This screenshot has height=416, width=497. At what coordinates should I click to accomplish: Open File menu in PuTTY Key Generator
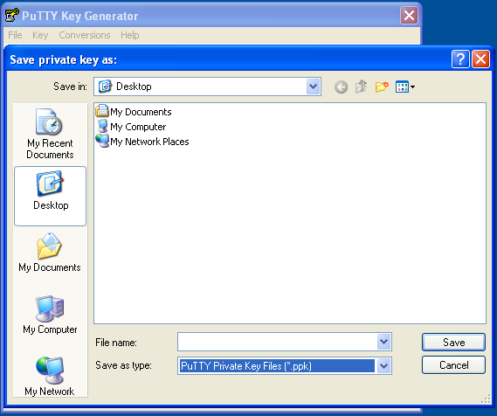point(15,35)
